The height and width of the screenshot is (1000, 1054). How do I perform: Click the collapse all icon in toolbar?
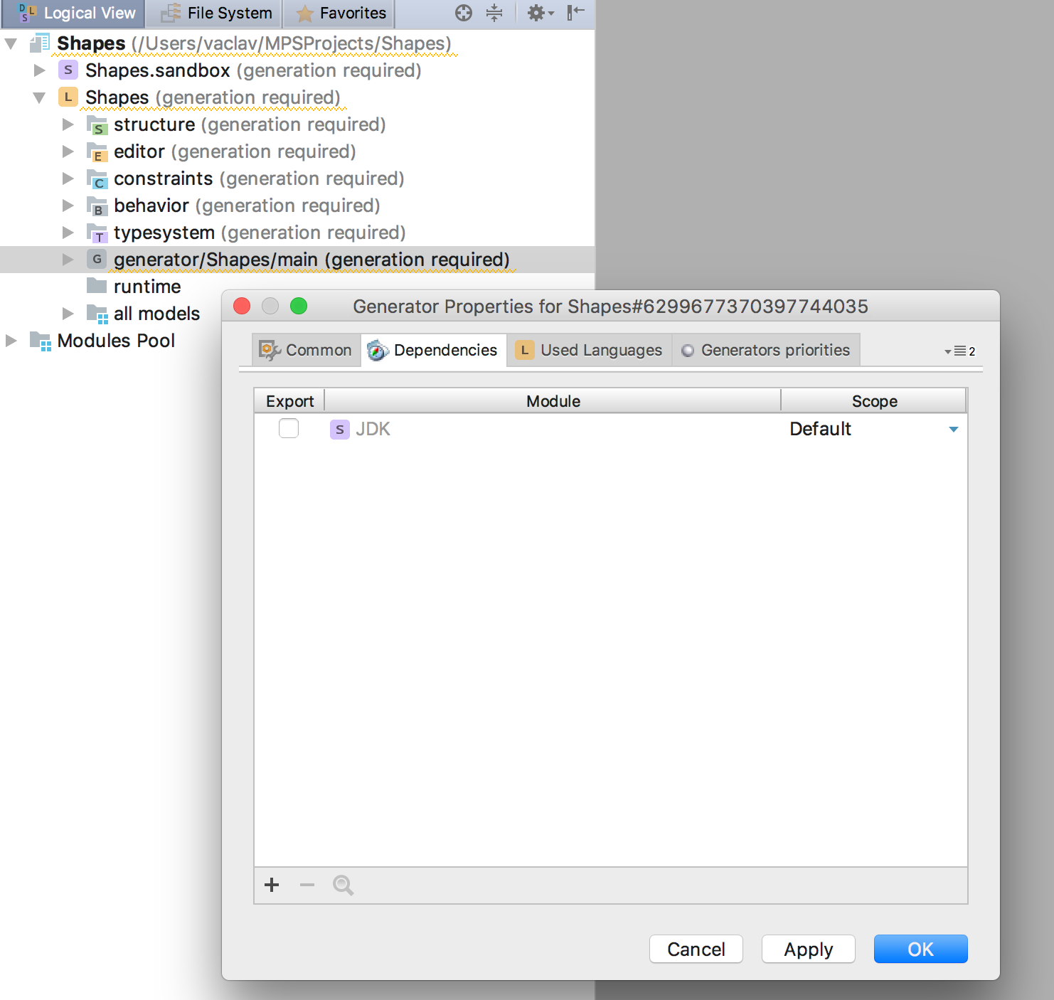pos(494,13)
